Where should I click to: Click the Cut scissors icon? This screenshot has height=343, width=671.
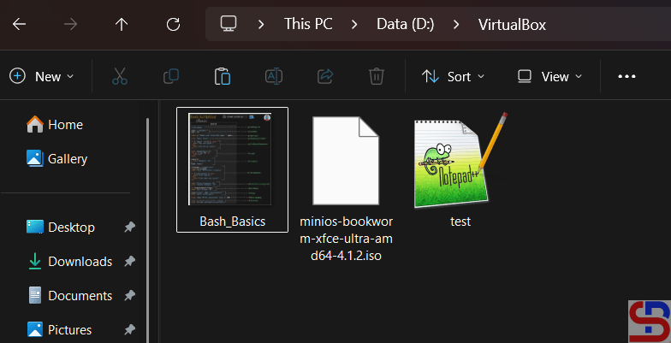tap(120, 76)
